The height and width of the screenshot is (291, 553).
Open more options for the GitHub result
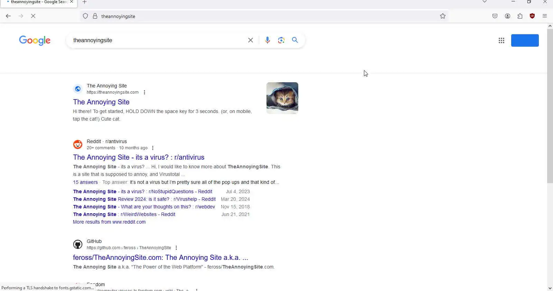click(x=176, y=248)
